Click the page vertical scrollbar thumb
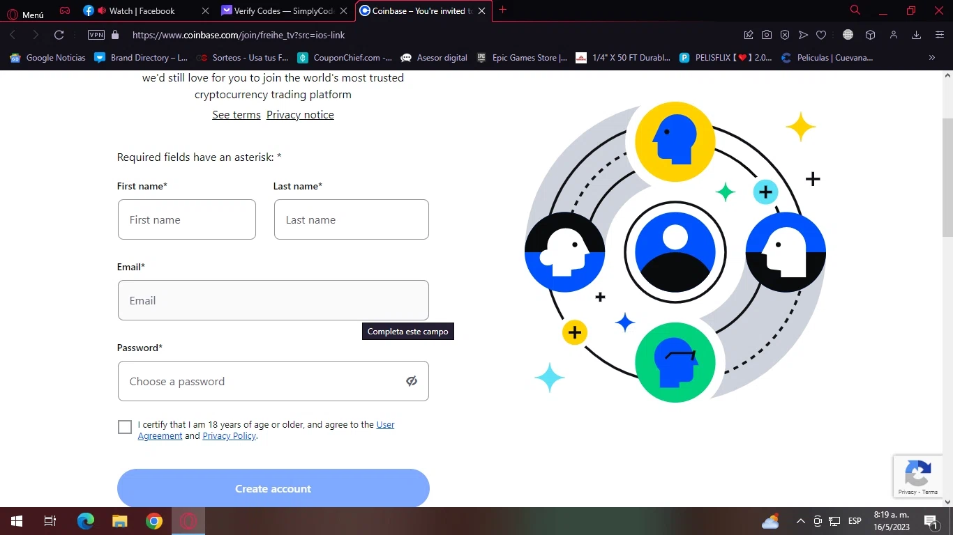This screenshot has height=535, width=953. (x=947, y=178)
